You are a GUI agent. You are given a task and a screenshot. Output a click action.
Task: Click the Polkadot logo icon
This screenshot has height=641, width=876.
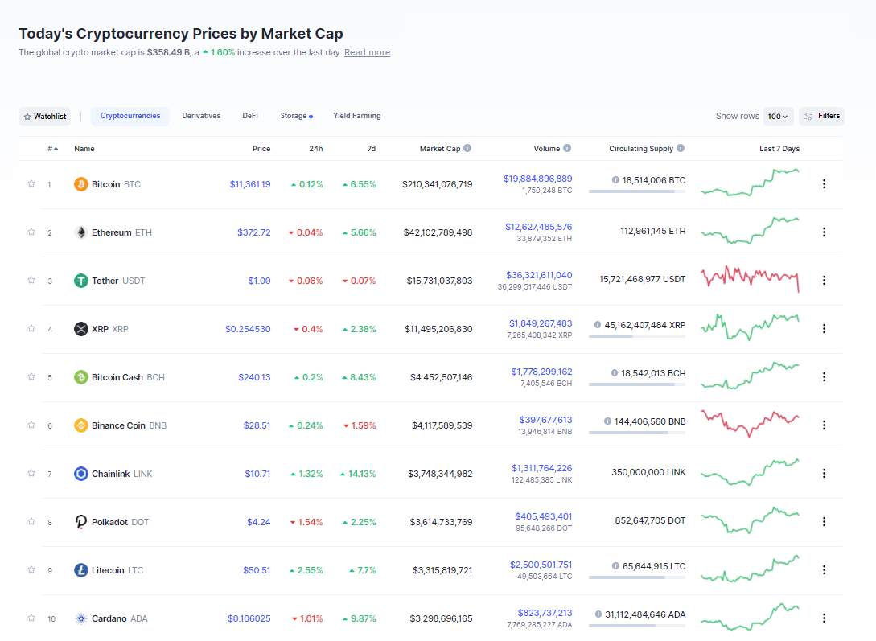coord(81,522)
